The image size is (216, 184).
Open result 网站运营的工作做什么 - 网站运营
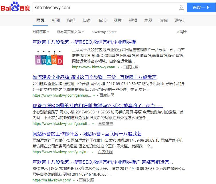(x=87, y=134)
